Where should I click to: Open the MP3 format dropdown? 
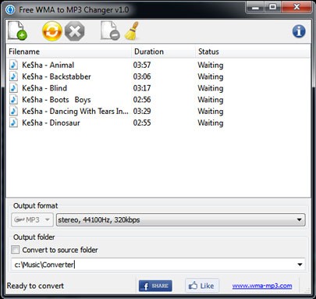pyautogui.click(x=32, y=219)
